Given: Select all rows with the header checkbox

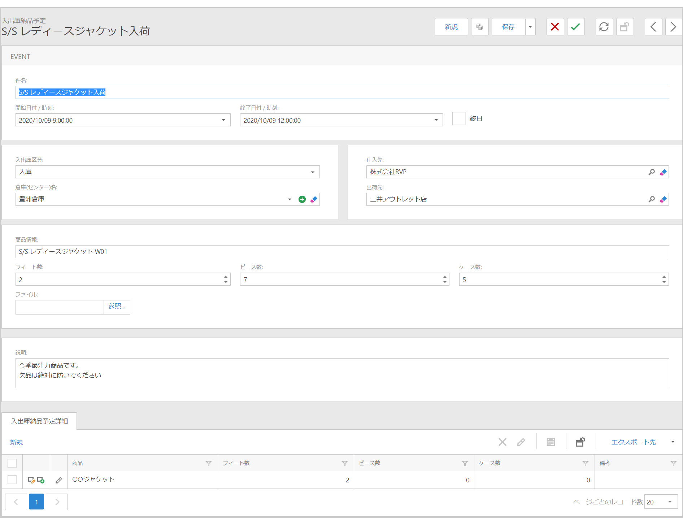Looking at the screenshot, I should [12, 463].
